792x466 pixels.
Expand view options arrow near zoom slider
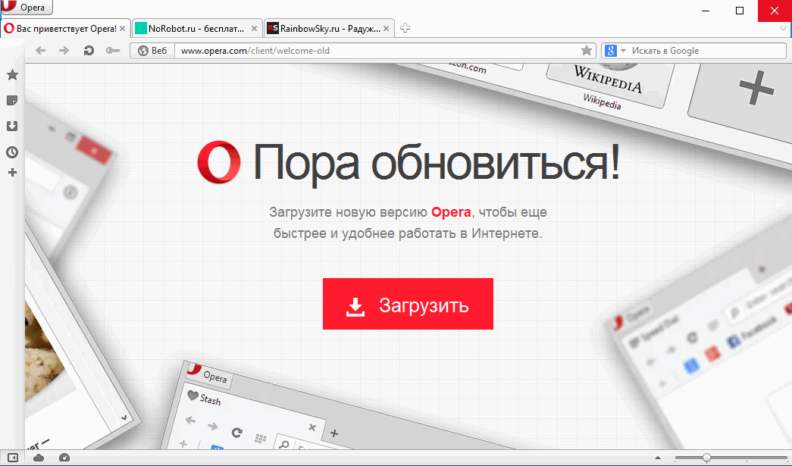658,458
